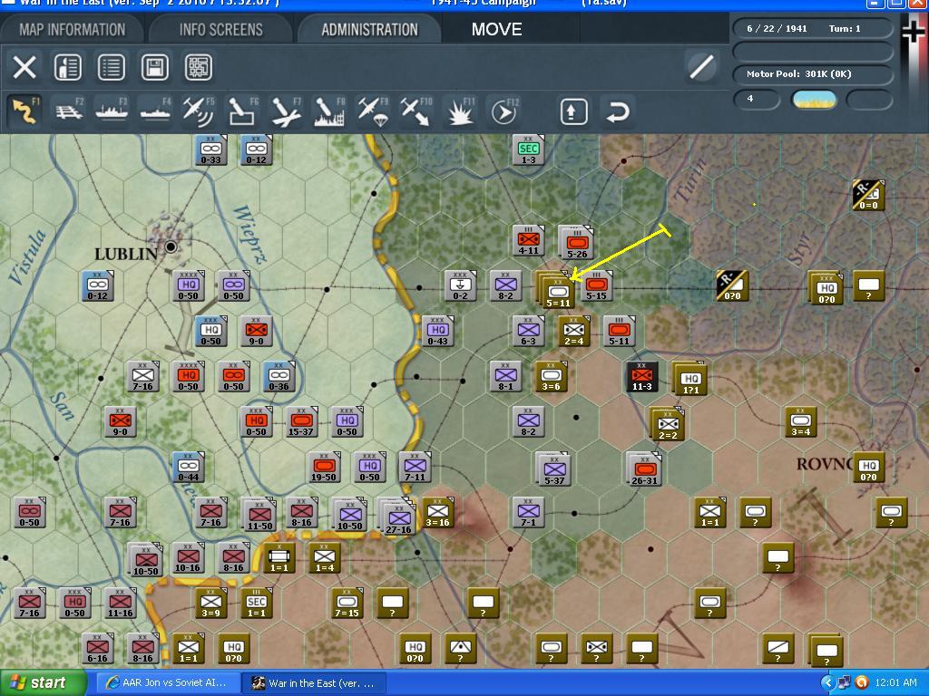
Task: Select the red 4-11 unit counter
Action: (x=529, y=241)
